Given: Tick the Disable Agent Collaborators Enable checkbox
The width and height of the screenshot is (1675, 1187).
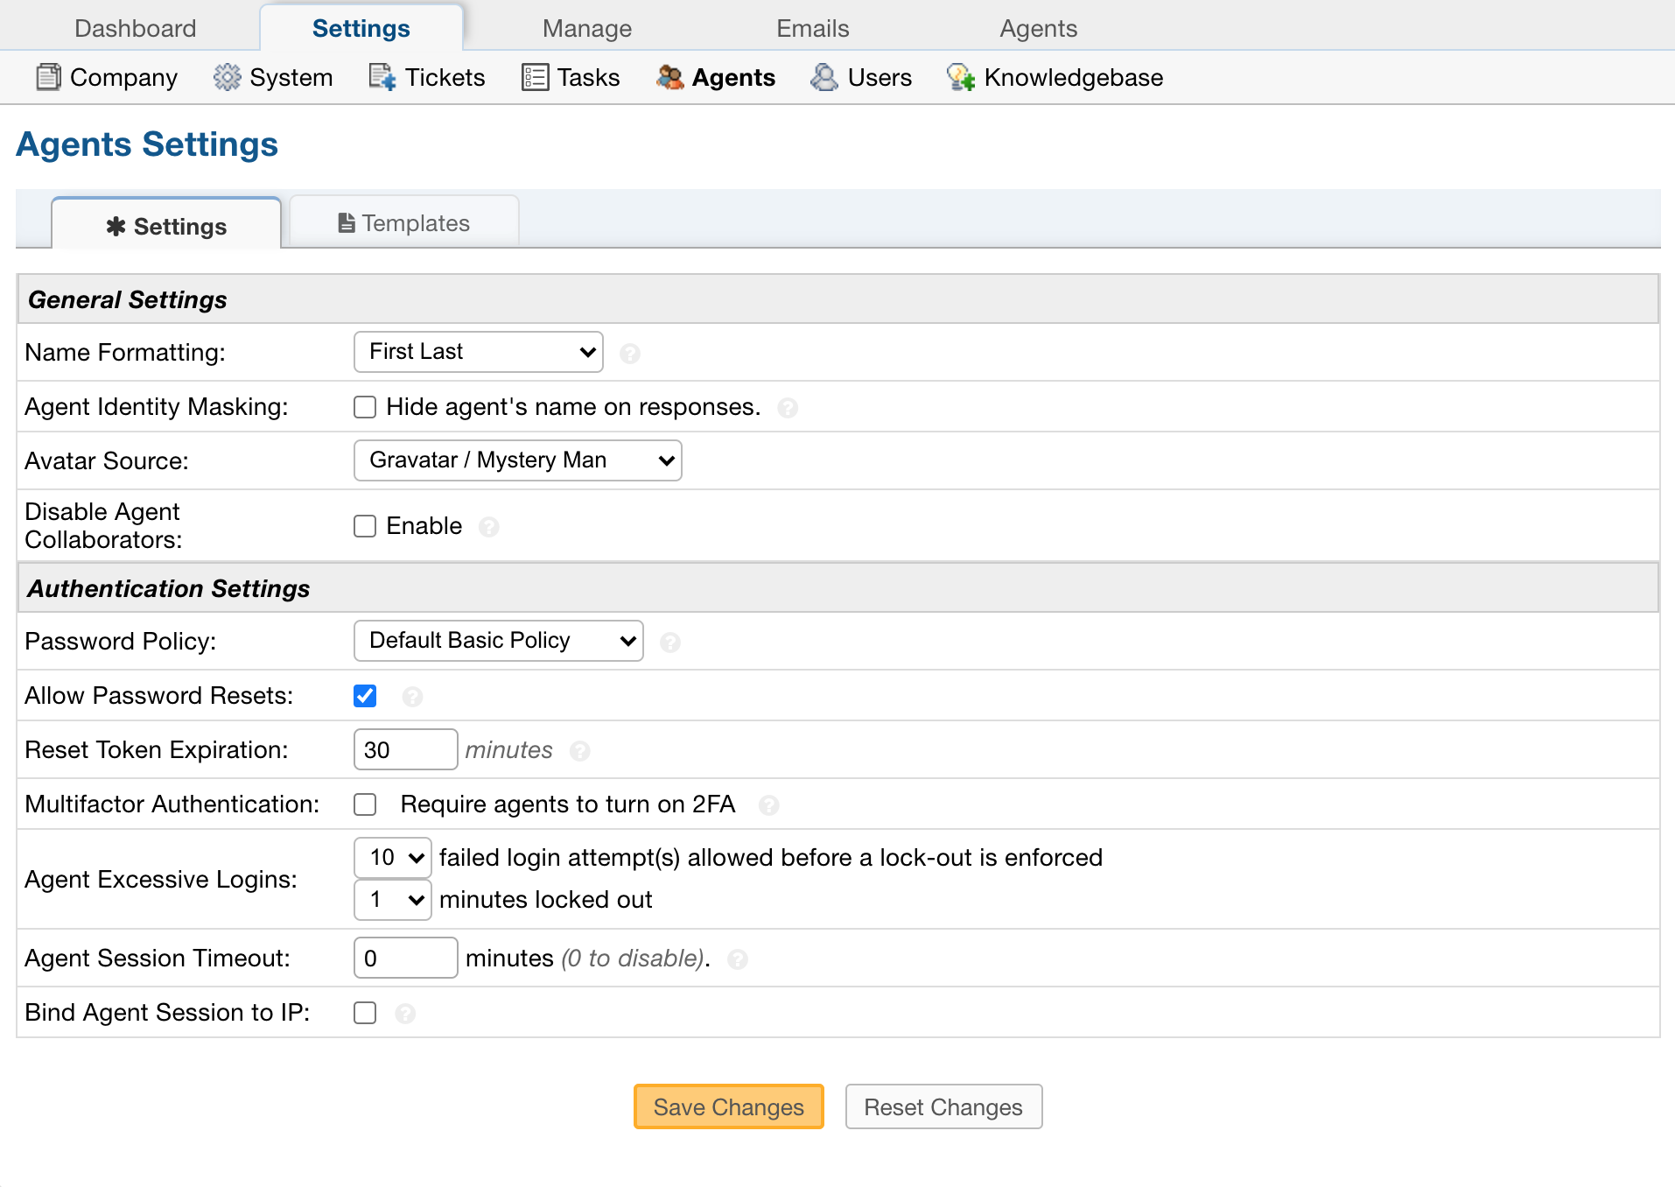Looking at the screenshot, I should coord(365,526).
